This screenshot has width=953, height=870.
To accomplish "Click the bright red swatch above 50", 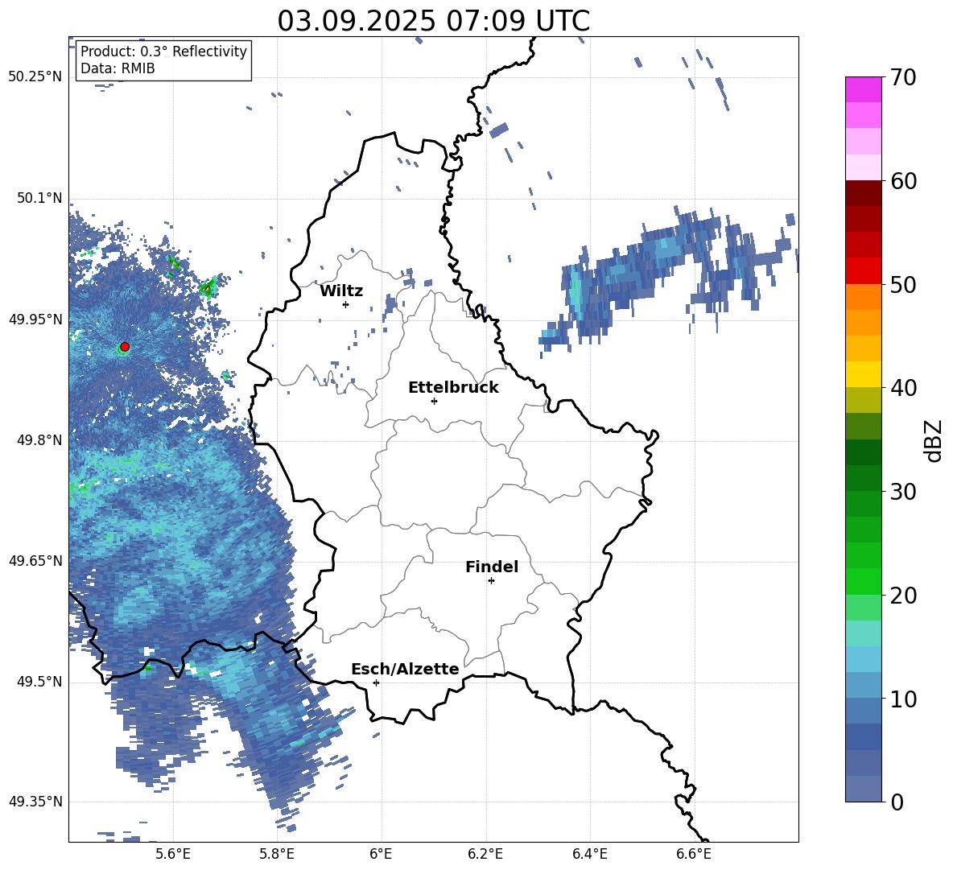I will tap(863, 271).
